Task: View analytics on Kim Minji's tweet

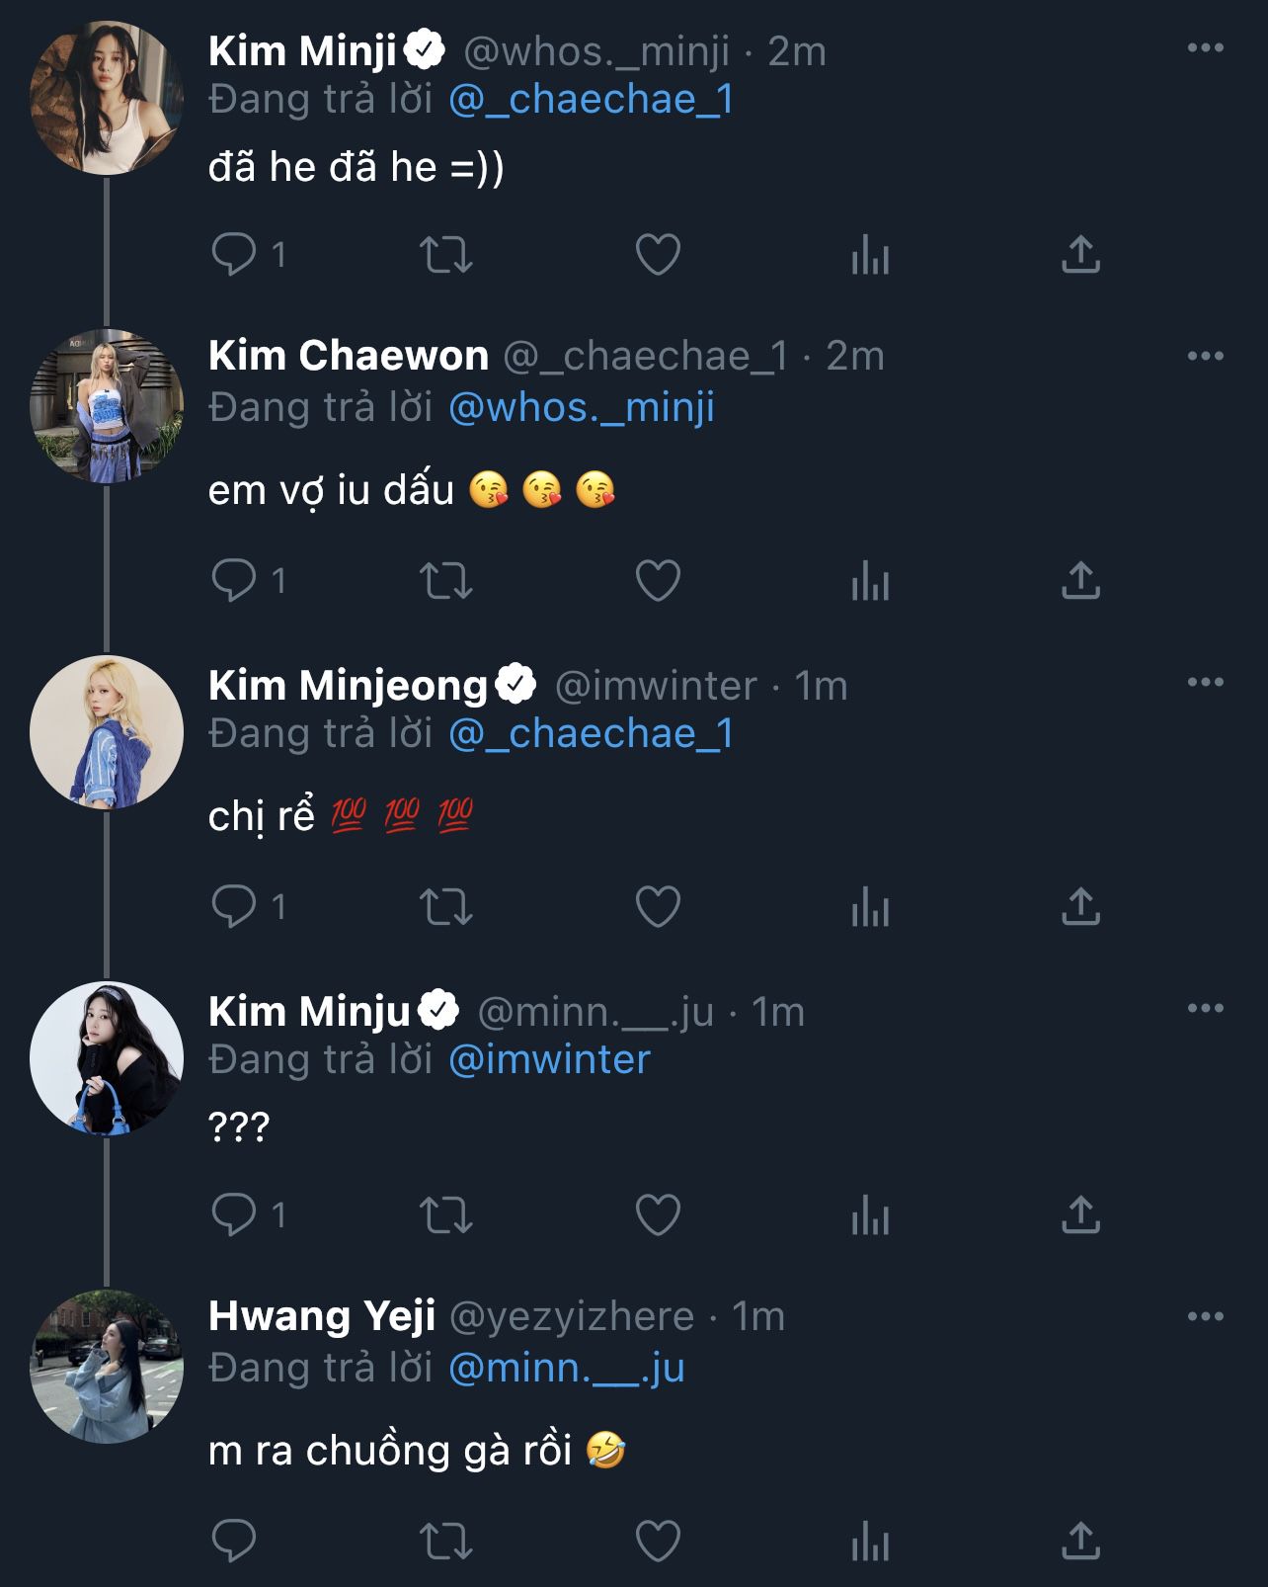Action: 870,255
